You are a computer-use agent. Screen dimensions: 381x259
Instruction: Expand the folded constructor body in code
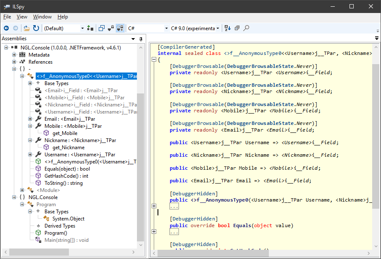(154, 206)
